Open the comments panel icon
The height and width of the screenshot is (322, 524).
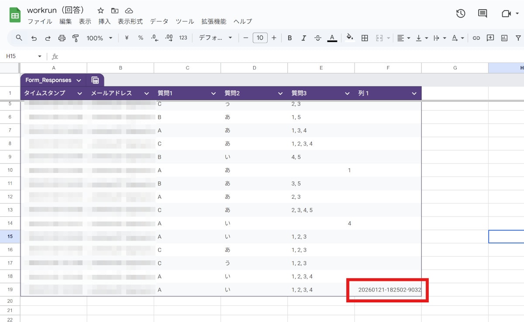(483, 14)
